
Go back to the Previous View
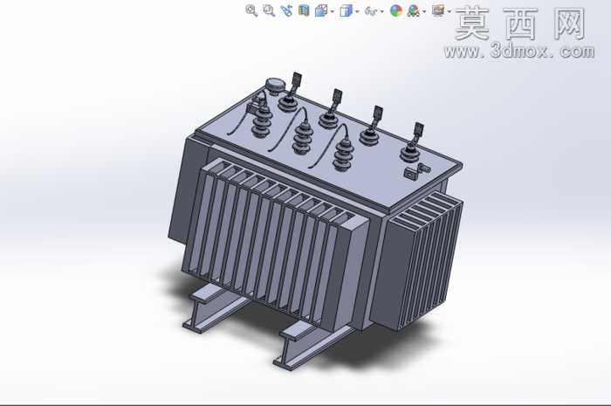pos(286,10)
